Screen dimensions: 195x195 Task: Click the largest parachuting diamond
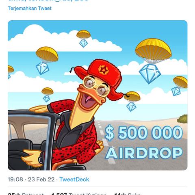(x=150, y=74)
